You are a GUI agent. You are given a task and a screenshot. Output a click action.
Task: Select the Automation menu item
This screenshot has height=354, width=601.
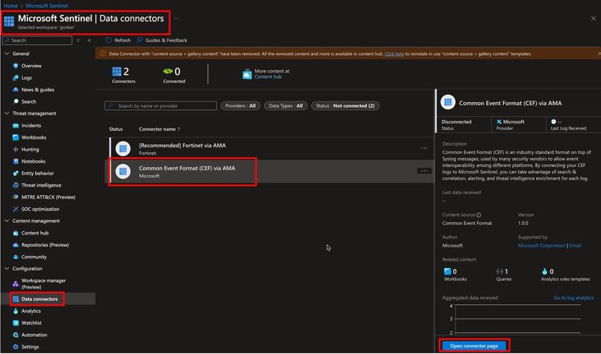(34, 335)
